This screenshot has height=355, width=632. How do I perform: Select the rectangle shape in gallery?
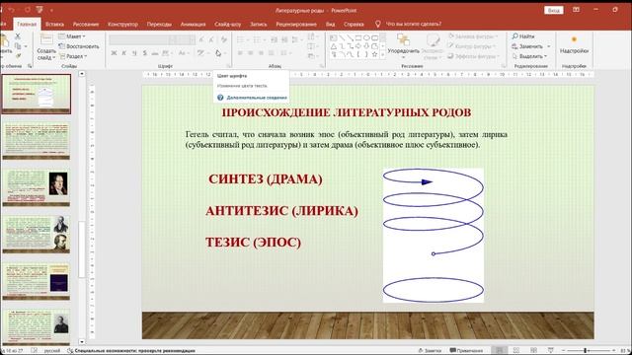tap(357, 37)
